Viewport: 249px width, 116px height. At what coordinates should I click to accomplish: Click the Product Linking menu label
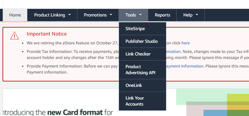click(x=50, y=15)
